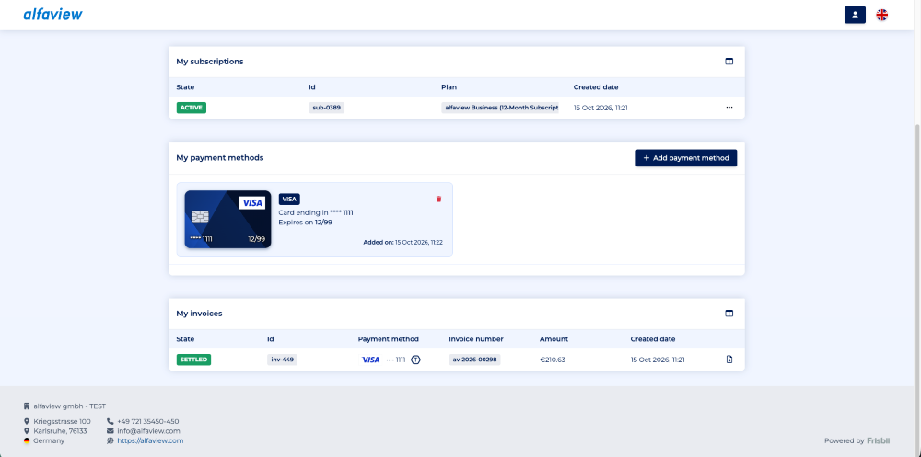Click Expires on 12/99 text

tap(306, 223)
